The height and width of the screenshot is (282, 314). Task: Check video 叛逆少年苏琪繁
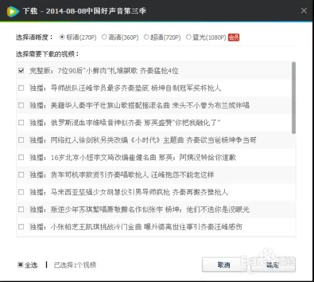click(21, 210)
